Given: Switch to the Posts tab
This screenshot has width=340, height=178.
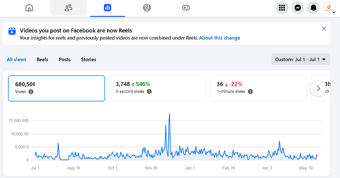Looking at the screenshot, I should tap(65, 59).
